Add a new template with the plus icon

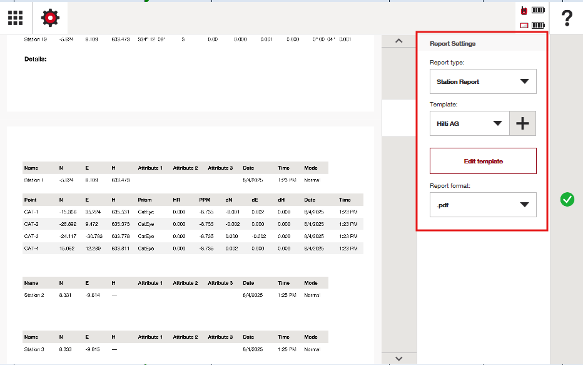522,124
